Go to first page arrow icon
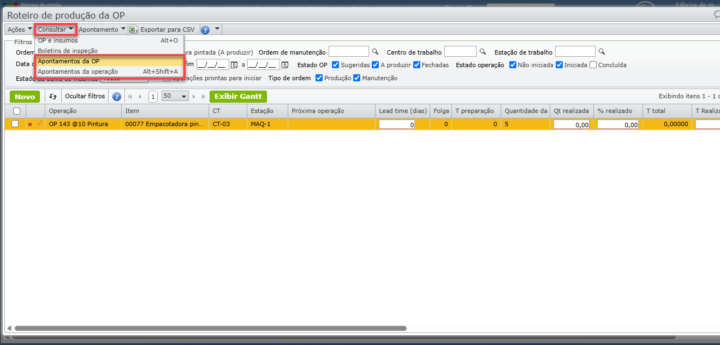Image resolution: width=720 pixels, height=345 pixels. click(130, 97)
